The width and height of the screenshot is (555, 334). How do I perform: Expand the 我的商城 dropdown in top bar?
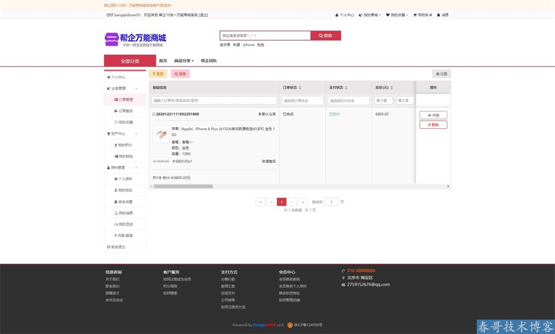[x=370, y=15]
